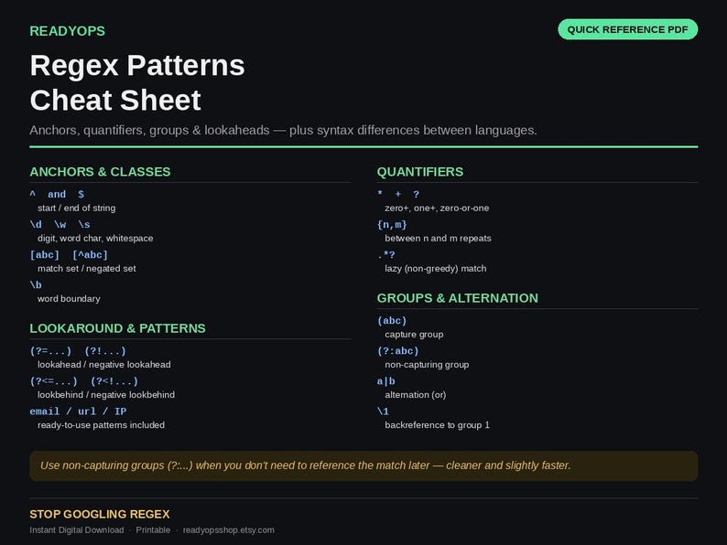Click the Quick Reference PDF badge
This screenshot has width=727, height=545.
[x=628, y=29]
